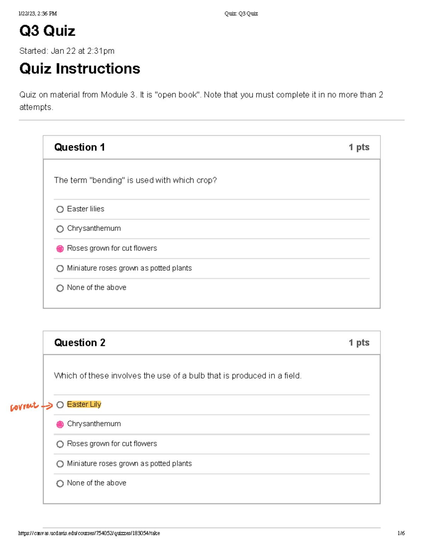
Task: Click the filled "Chrysanthemum" radio in Question 2
Action: tap(60, 424)
